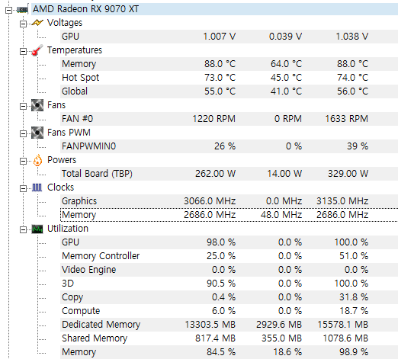Select the FAN #0 row
This screenshot has width=398, height=359.
(x=229, y=119)
